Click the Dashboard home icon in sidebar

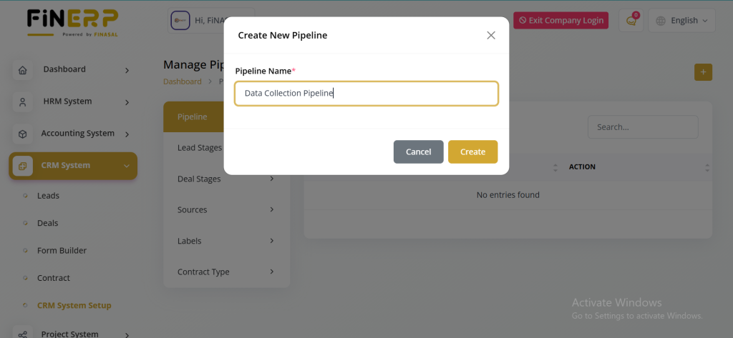pyautogui.click(x=22, y=70)
